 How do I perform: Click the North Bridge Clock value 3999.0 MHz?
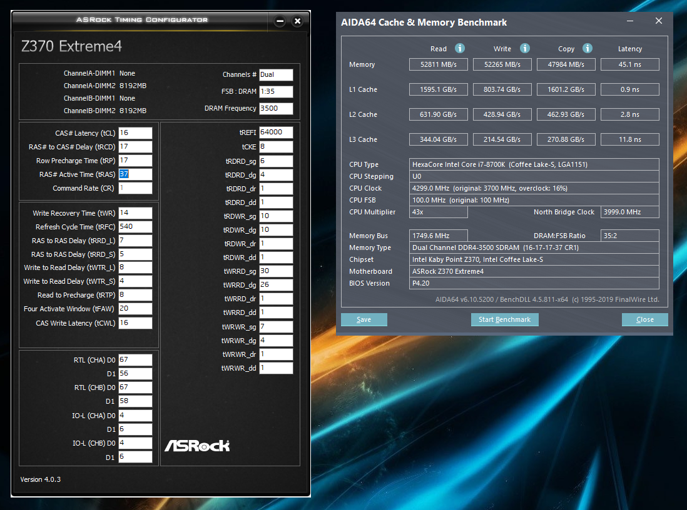629,212
